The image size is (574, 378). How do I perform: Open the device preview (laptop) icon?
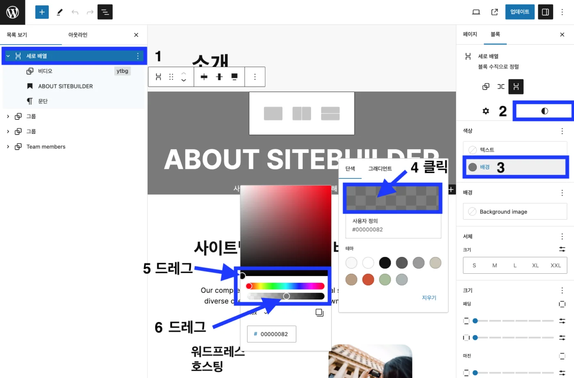click(476, 12)
